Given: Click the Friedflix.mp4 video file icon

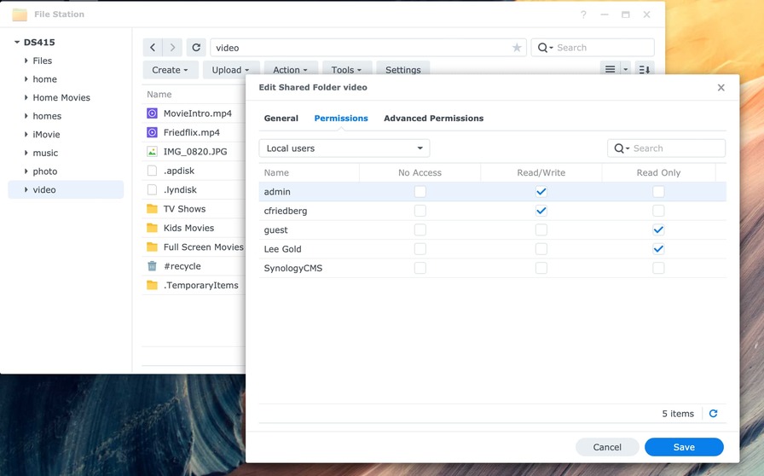Looking at the screenshot, I should [152, 132].
